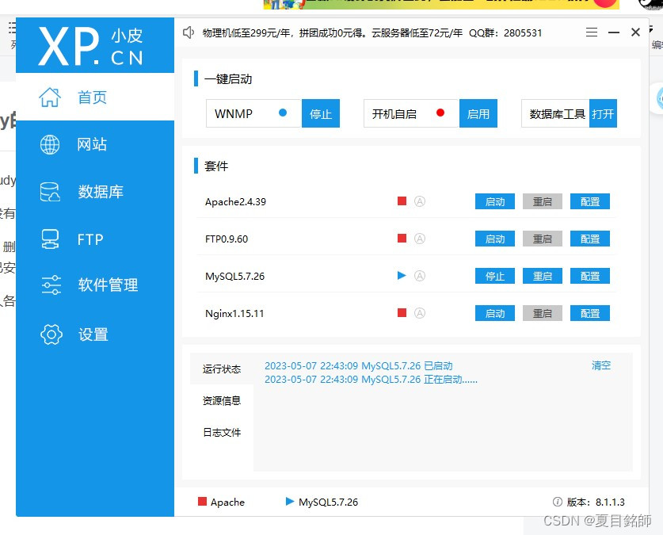Open 数据库 section in sidebar
The height and width of the screenshot is (535, 663).
[95, 192]
